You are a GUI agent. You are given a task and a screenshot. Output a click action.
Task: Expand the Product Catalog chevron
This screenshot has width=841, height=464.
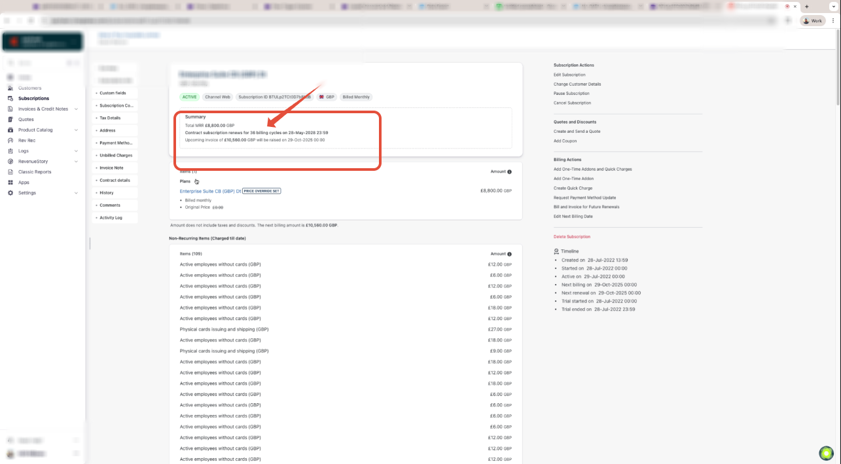(76, 130)
